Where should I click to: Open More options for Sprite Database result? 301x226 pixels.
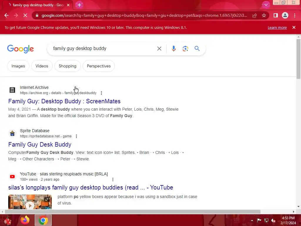coord(76,136)
